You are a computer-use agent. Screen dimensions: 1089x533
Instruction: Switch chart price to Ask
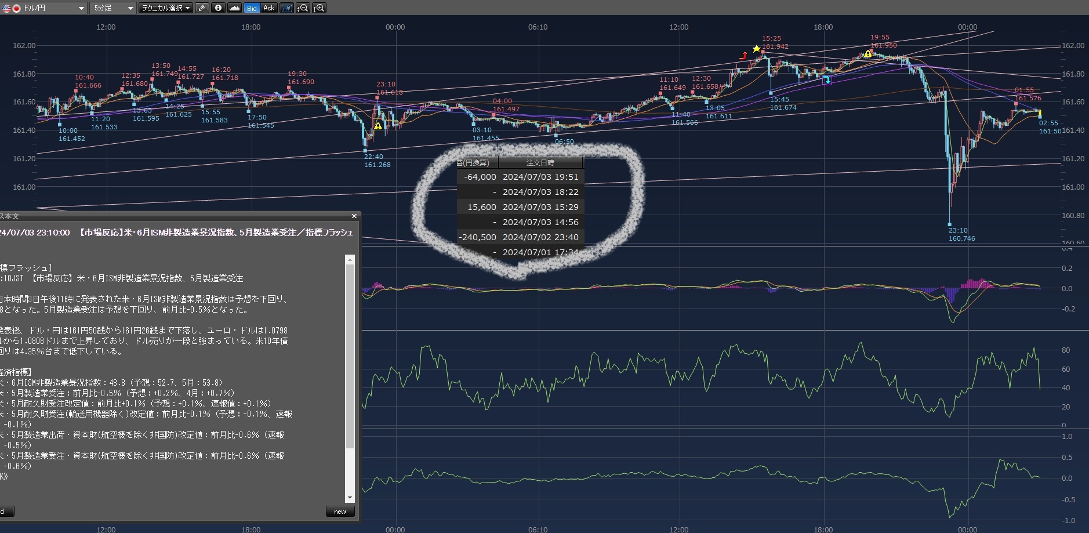tap(268, 8)
